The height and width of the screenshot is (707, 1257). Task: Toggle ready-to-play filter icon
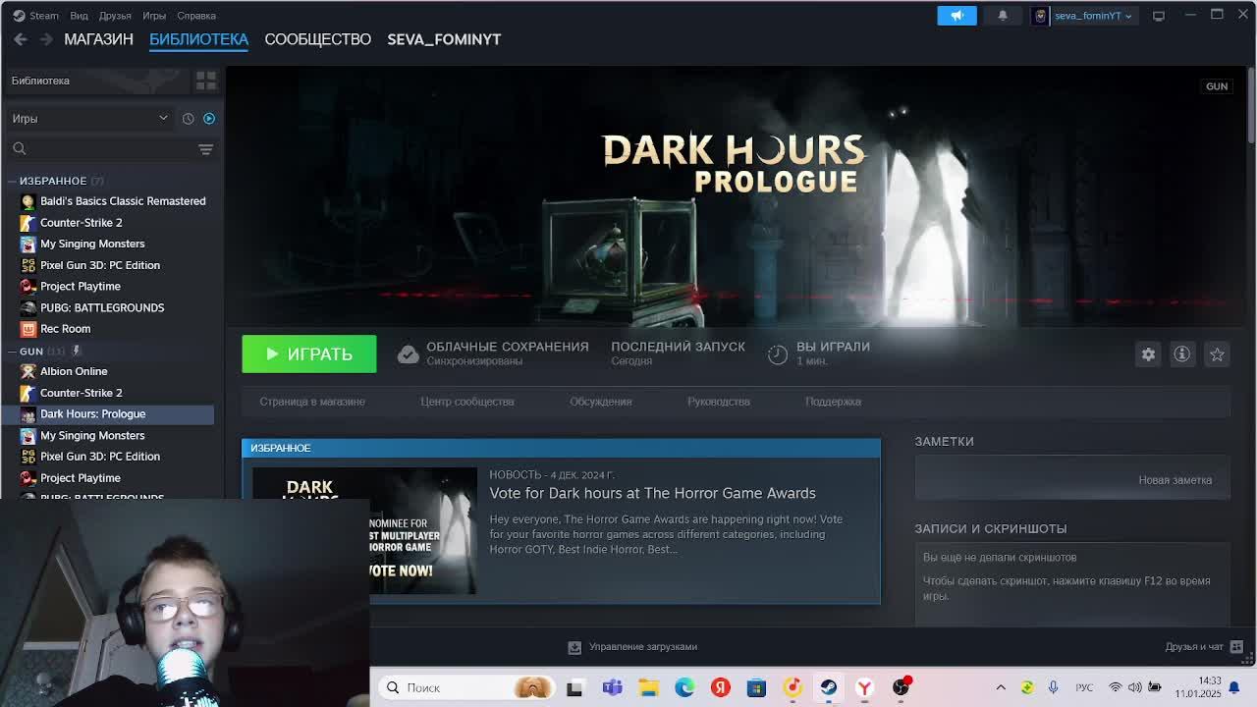click(209, 119)
